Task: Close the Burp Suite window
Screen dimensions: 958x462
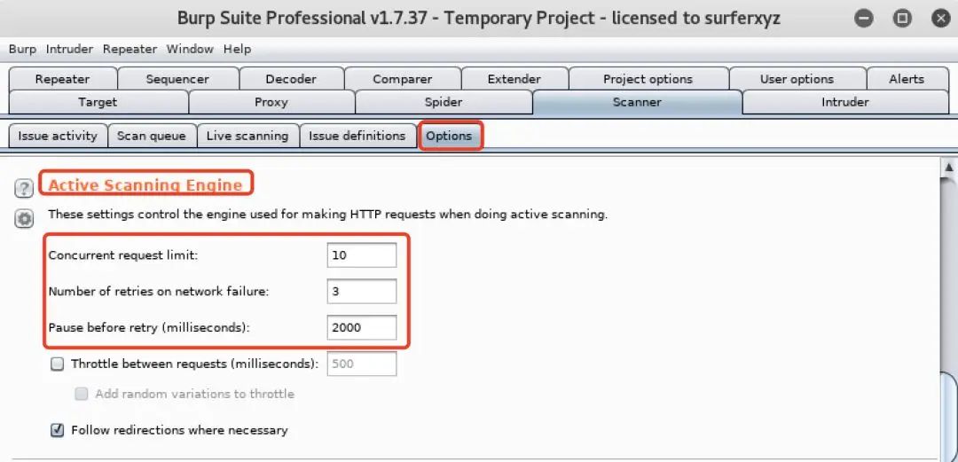Action: pos(940,19)
